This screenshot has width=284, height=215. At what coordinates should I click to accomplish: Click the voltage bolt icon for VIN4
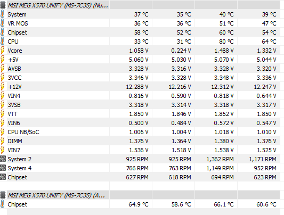pyautogui.click(x=2, y=96)
